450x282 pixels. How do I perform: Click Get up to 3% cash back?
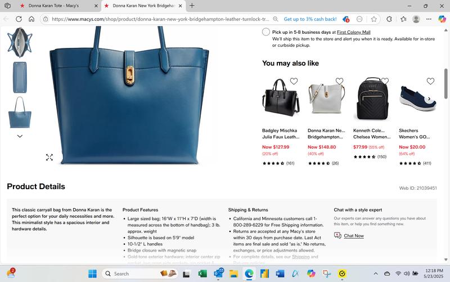[x=310, y=19]
